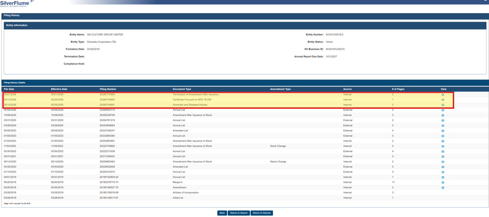This screenshot has width=489, height=217.
Task: View Amendment filed 04/25/2018
Action: [x=443, y=188]
